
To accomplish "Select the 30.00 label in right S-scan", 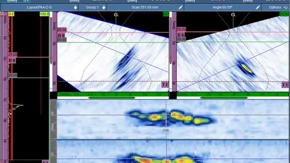I will [181, 39].
